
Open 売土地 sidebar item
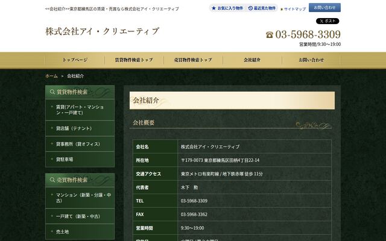coord(80,231)
